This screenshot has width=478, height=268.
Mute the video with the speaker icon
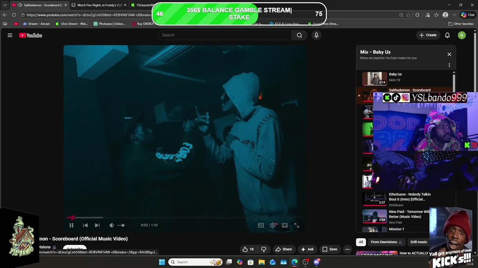click(x=111, y=225)
